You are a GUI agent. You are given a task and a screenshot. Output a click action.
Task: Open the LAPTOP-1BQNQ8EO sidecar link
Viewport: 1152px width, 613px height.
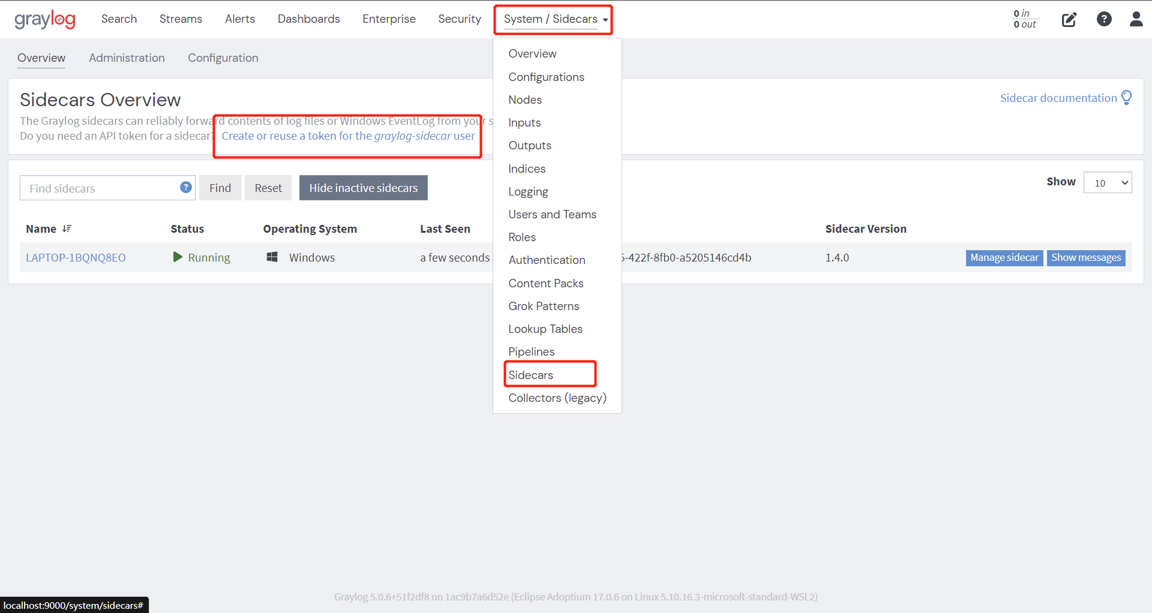[76, 257]
